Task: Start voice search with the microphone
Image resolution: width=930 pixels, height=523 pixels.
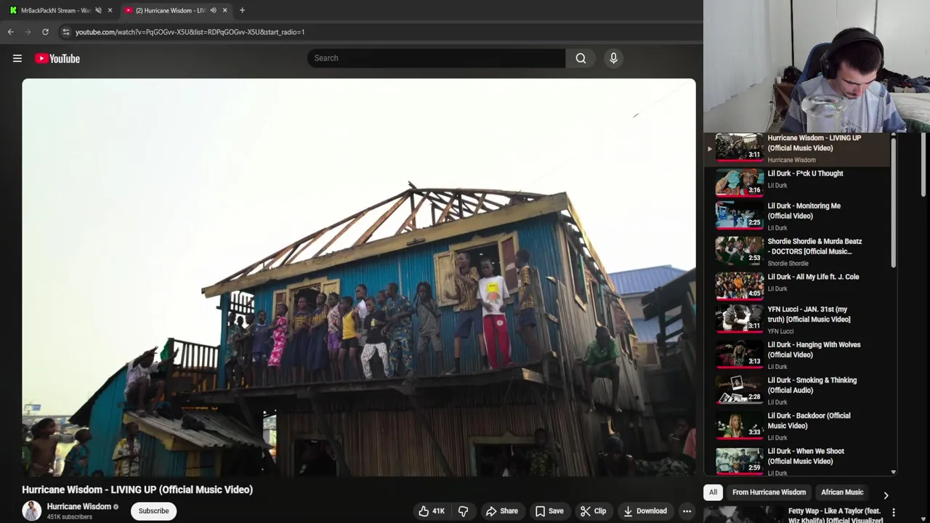Action: click(x=613, y=58)
